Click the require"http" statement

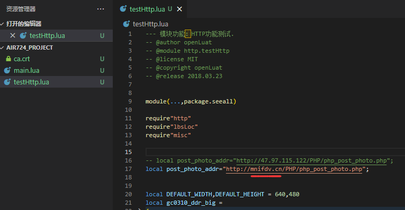point(168,118)
